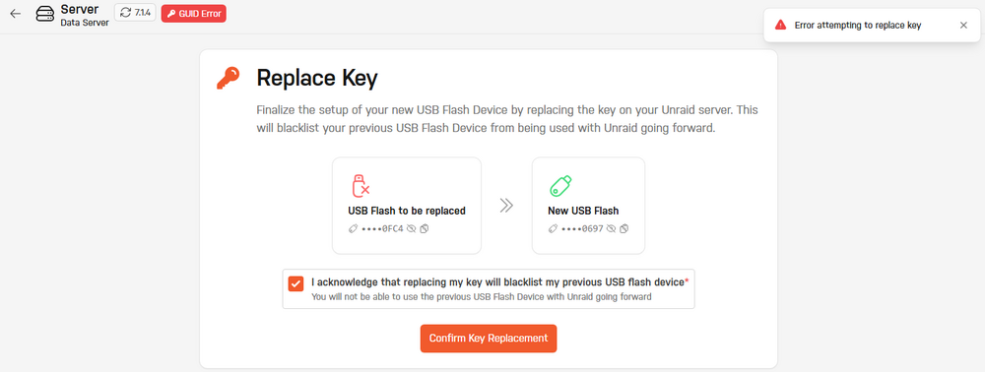Click the green new USB flash icon
Viewport: 985px width, 372px height.
[x=560, y=186]
